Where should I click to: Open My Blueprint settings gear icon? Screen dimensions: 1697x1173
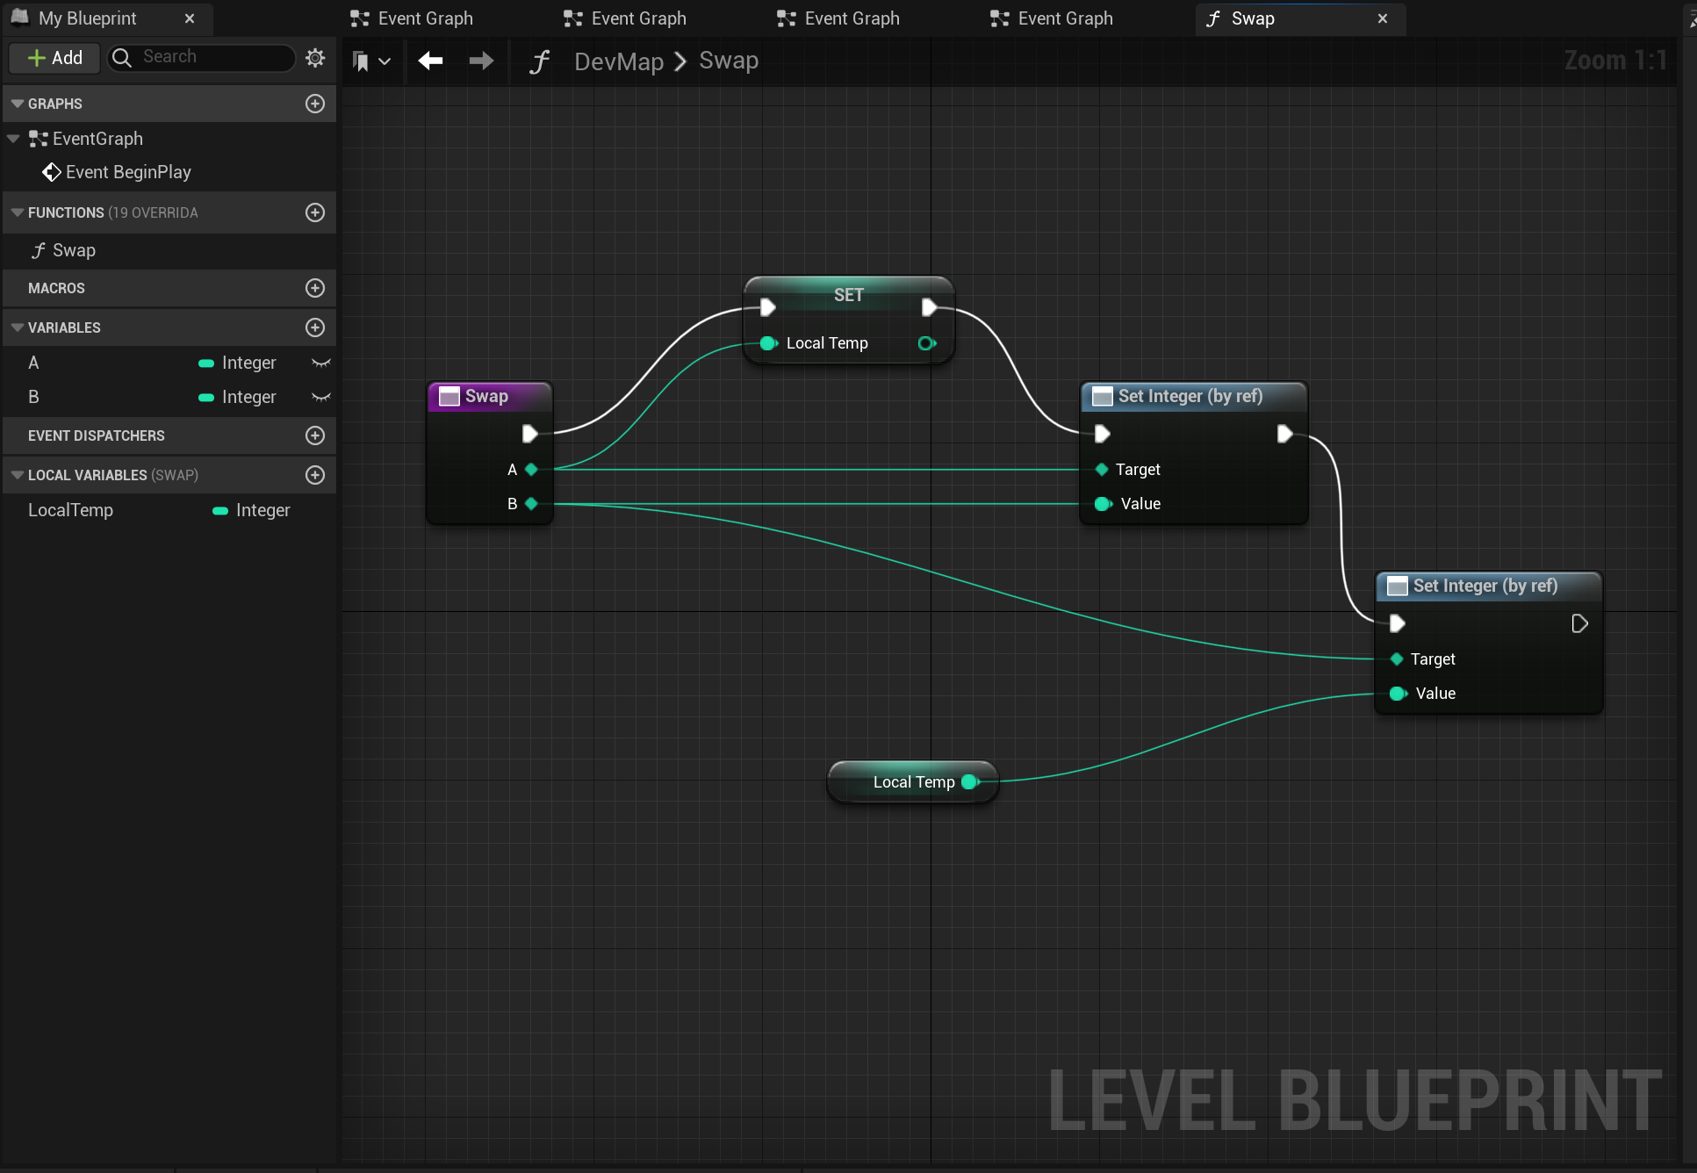[315, 58]
